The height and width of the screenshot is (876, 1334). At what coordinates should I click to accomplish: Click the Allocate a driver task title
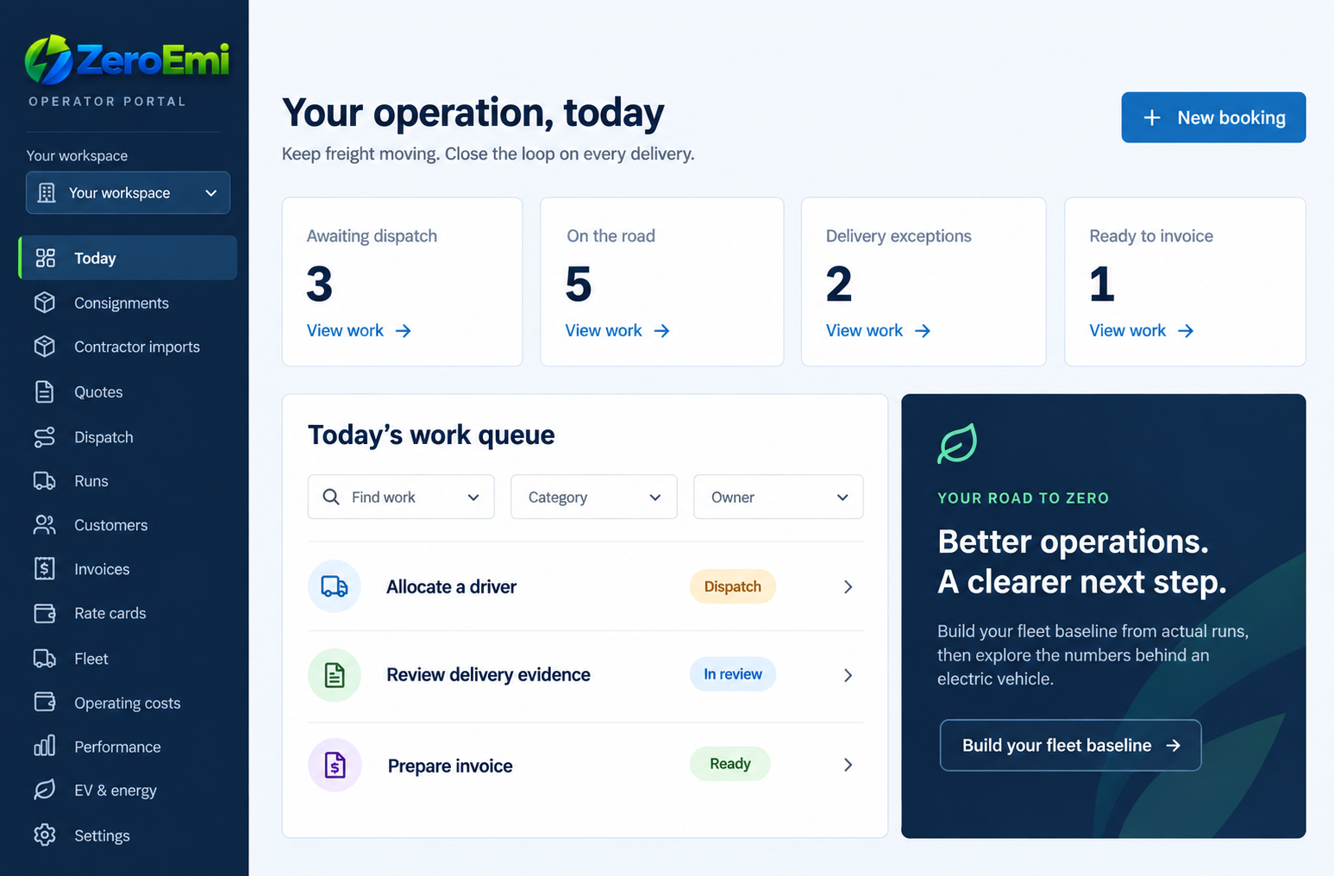coord(452,587)
